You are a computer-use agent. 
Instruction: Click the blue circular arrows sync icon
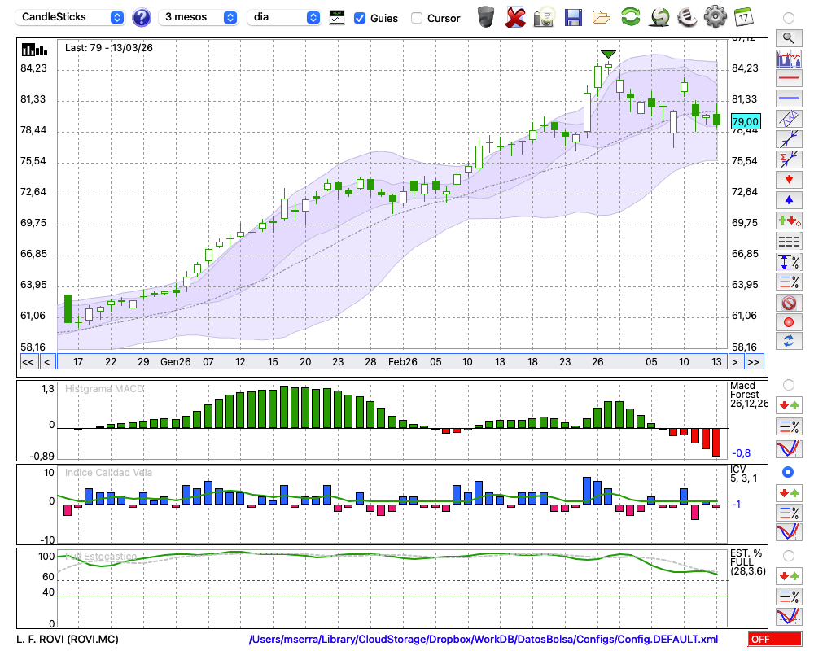pos(789,342)
